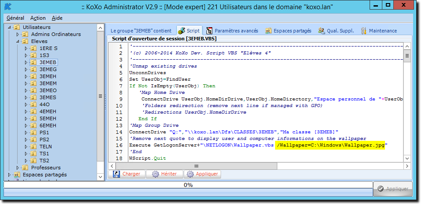The height and width of the screenshot is (204, 421).
Task: Click the 0% progress bar
Action: (188, 185)
